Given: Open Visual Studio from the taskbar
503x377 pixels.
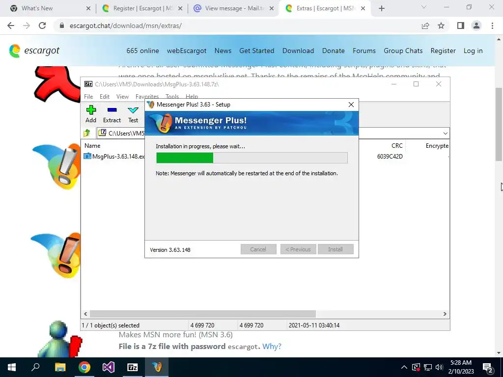Looking at the screenshot, I should tap(109, 367).
